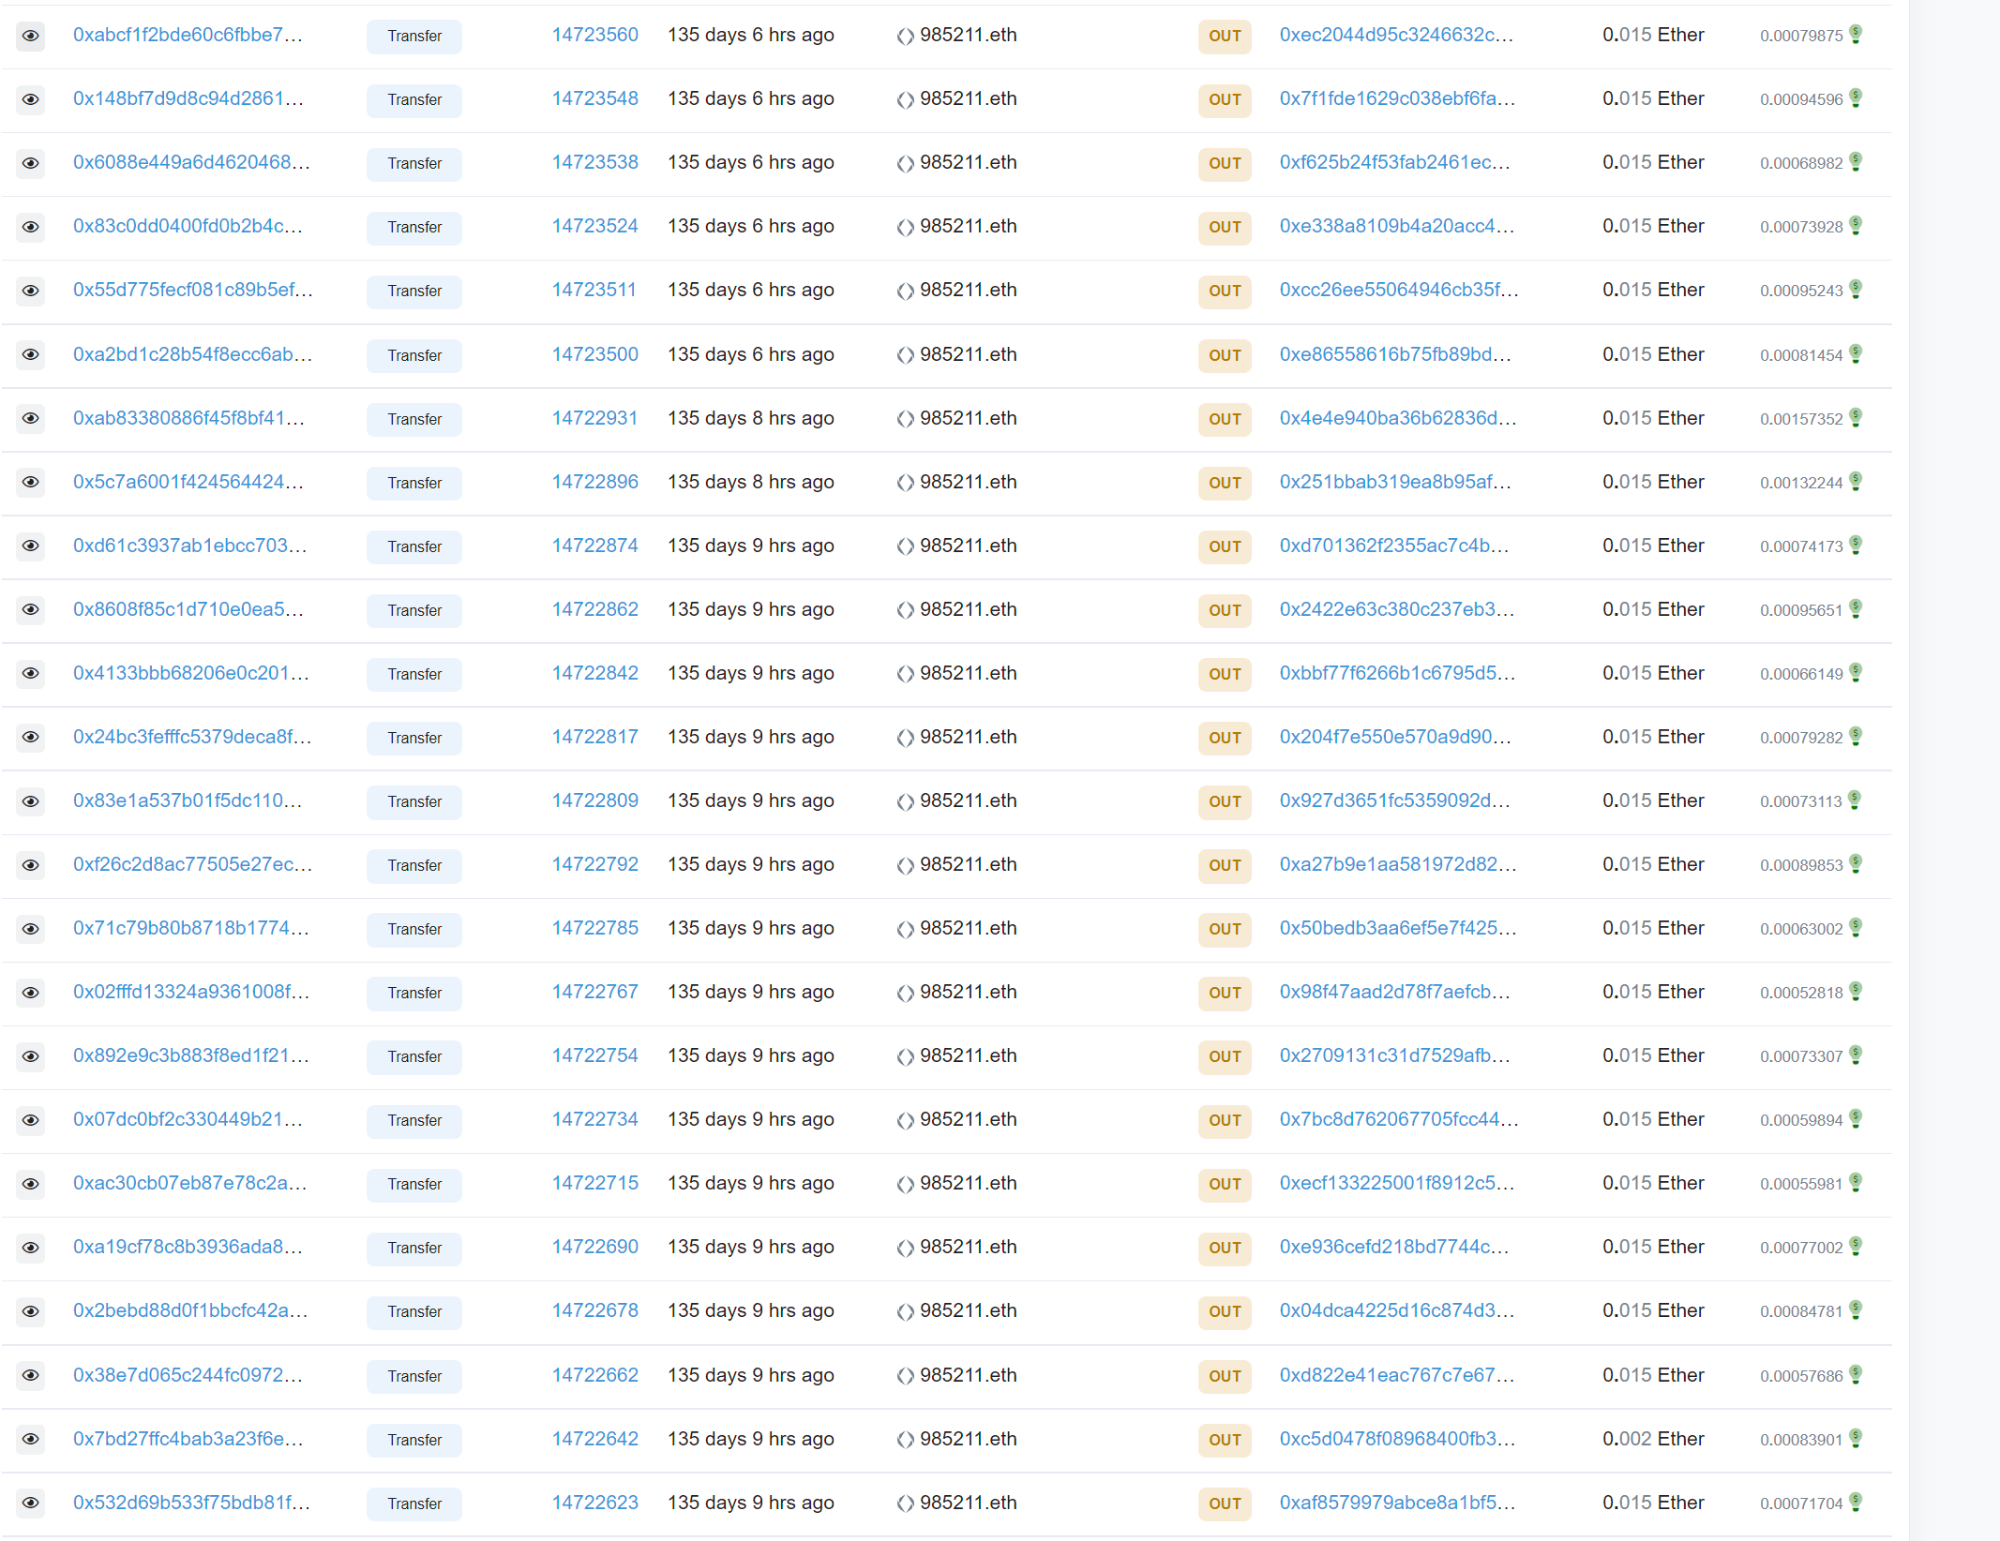Viewport: 2000px width, 1541px height.
Task: Toggle the preview eye for transaction 0xabcf1f2bde60c6fbbe7
Action: (31, 36)
